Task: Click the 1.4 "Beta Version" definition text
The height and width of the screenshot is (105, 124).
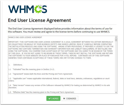Action: click(59, 86)
